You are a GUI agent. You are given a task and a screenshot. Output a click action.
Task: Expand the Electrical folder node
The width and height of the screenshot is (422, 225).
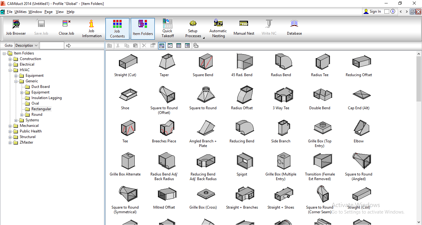10,64
